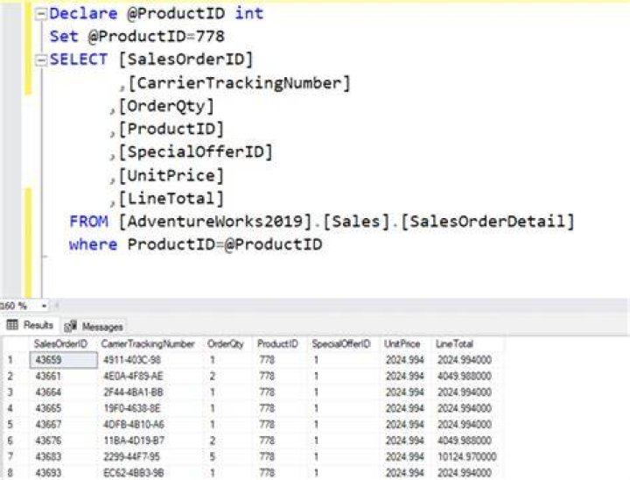Click tracking number 4911-403C-98

coord(132,360)
